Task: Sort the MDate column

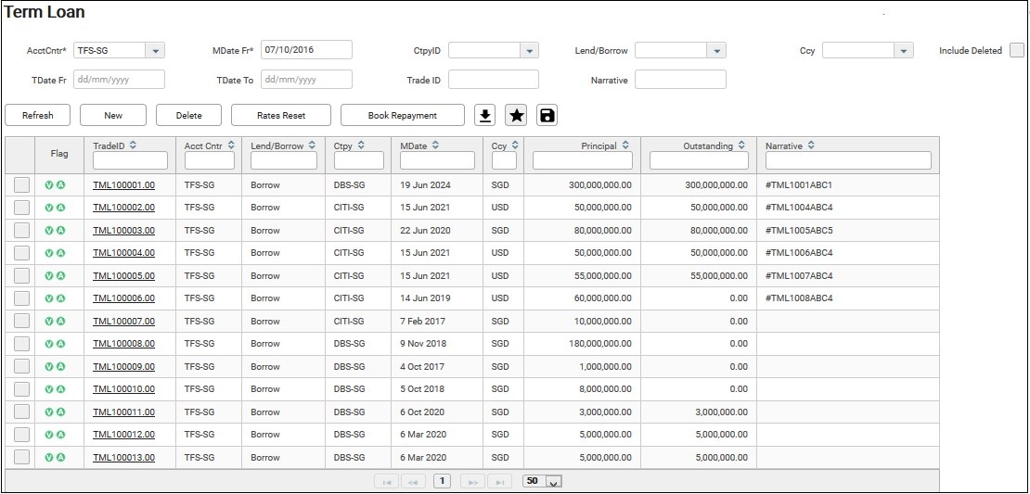Action: (435, 146)
